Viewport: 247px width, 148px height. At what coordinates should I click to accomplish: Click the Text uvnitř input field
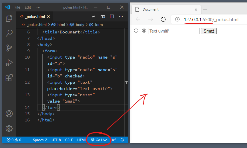pyautogui.click(x=174, y=31)
